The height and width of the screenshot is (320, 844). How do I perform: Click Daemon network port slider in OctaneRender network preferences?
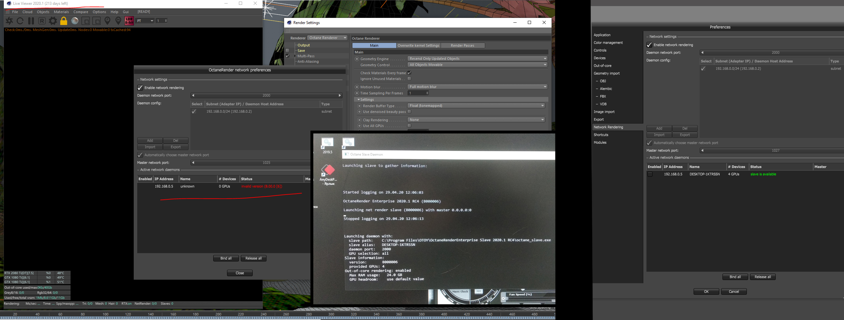tap(266, 95)
